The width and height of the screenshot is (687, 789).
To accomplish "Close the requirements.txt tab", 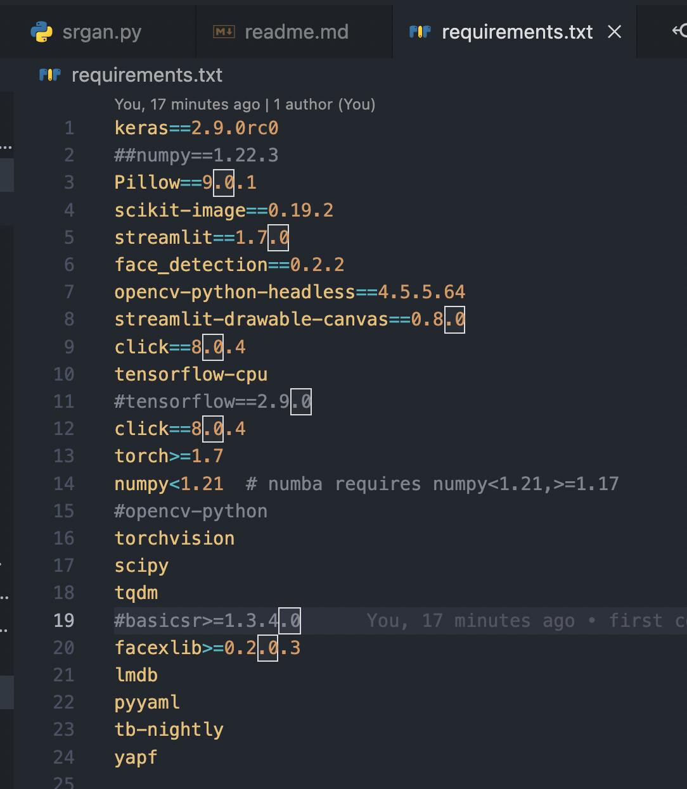I will click(614, 32).
